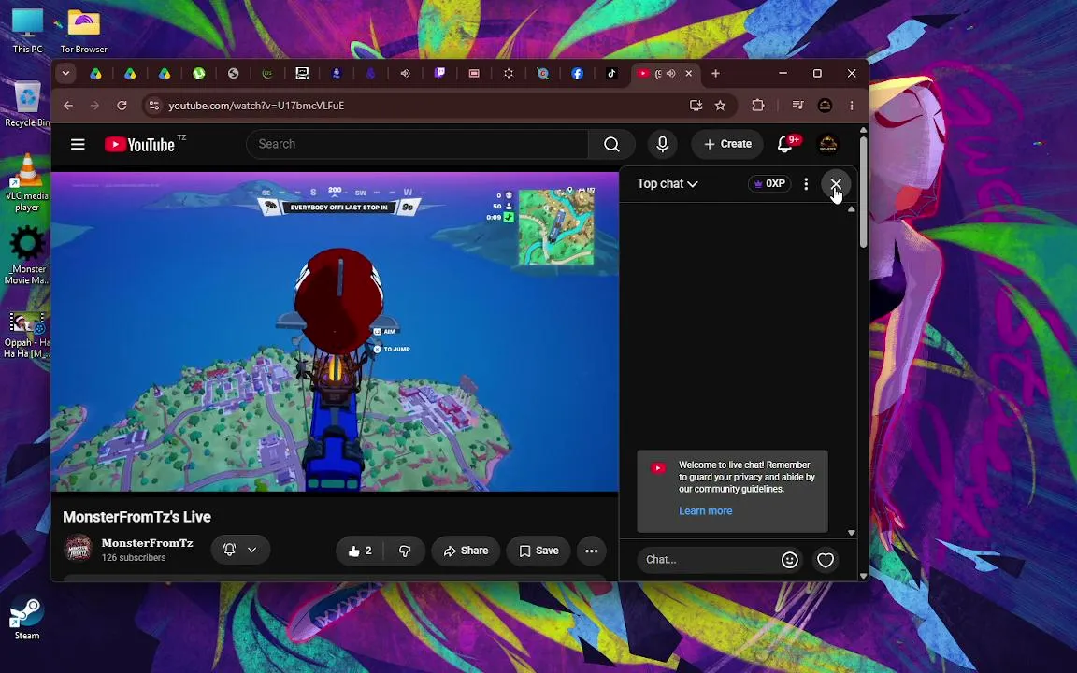The width and height of the screenshot is (1077, 673).
Task: Open the 0XP crown points badge
Action: (769, 184)
